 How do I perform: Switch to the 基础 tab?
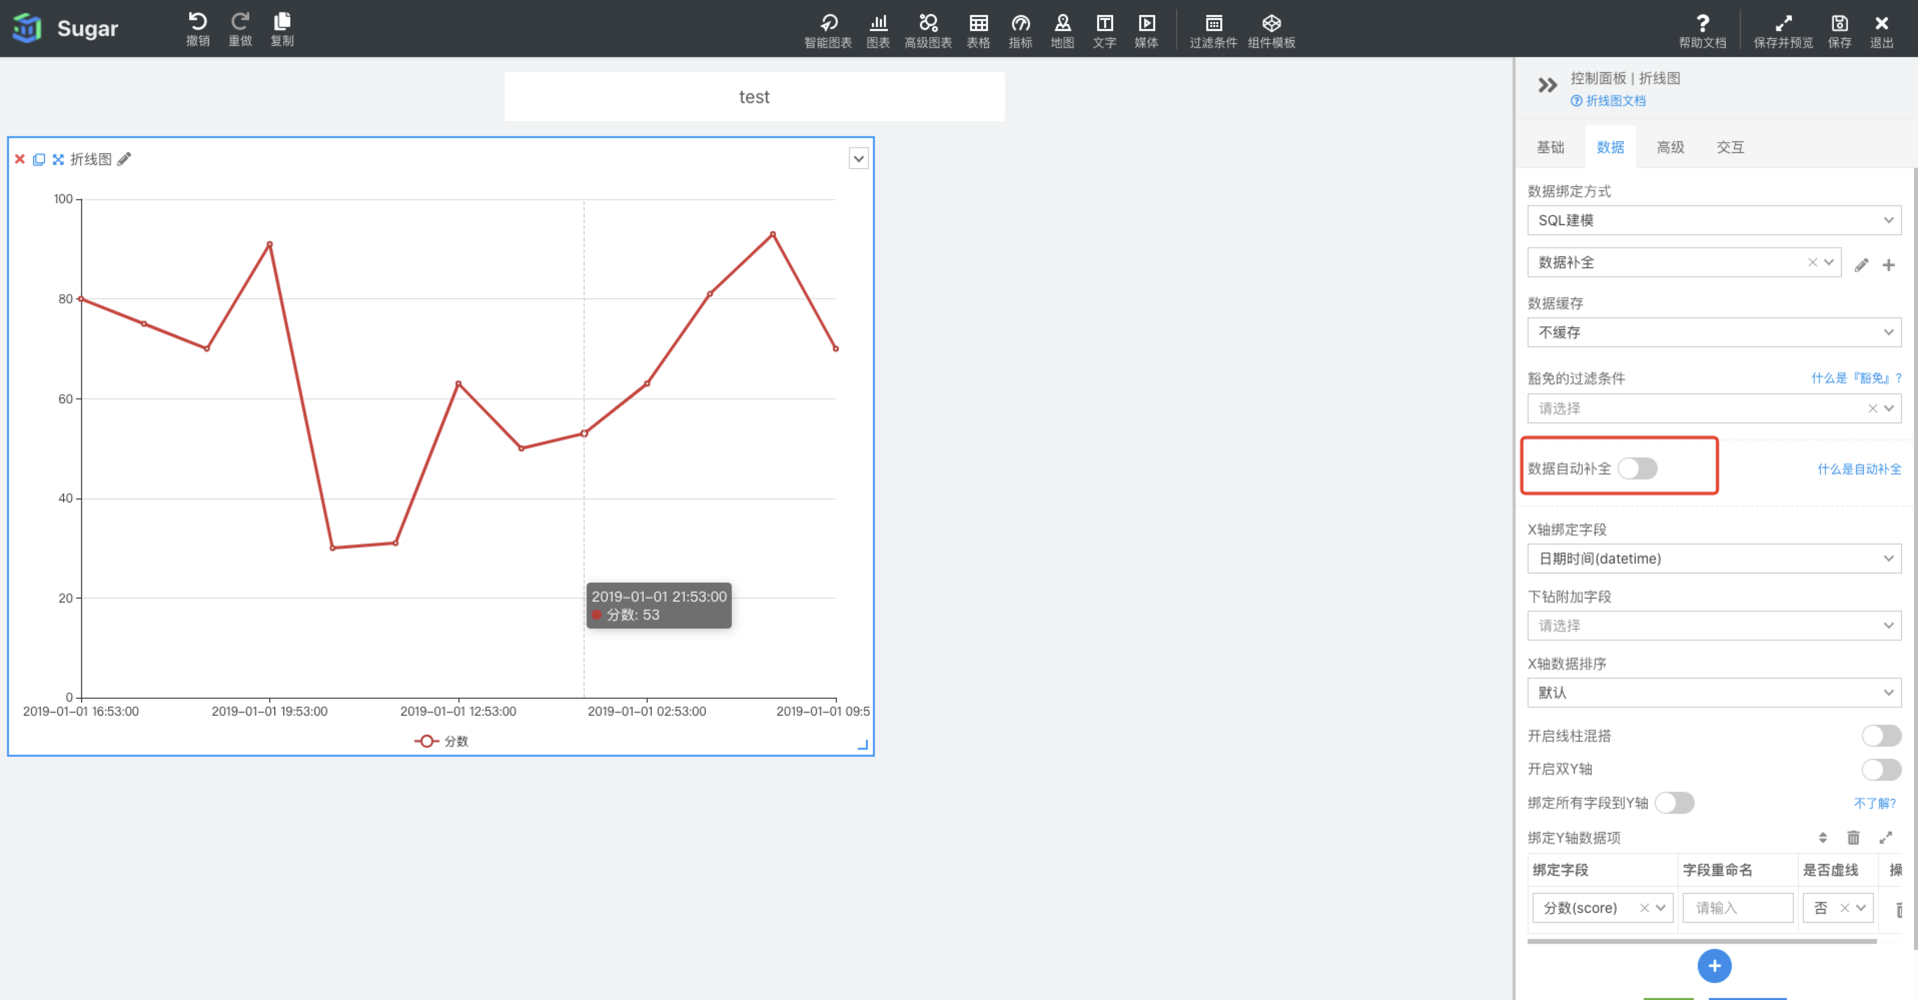1551,148
